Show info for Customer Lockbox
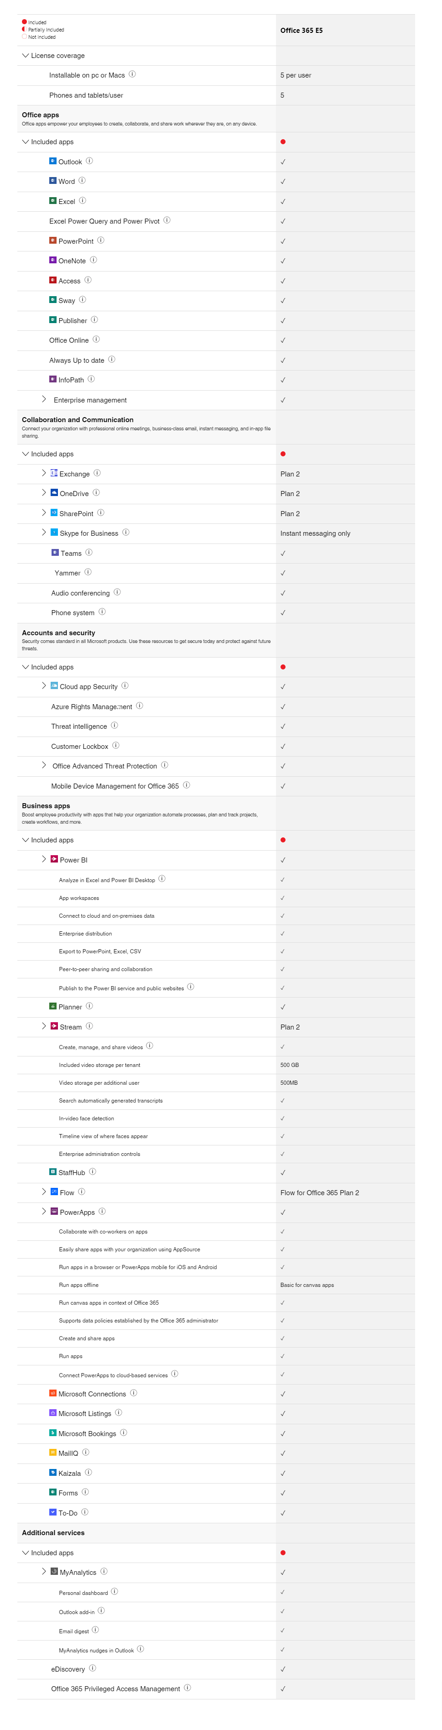Viewport: 442px width, 1730px height. tap(115, 746)
